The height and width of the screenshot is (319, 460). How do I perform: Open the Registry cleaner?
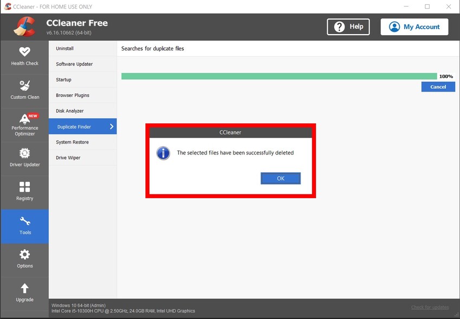(24, 192)
